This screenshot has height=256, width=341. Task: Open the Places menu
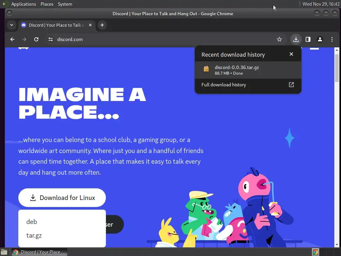click(47, 4)
